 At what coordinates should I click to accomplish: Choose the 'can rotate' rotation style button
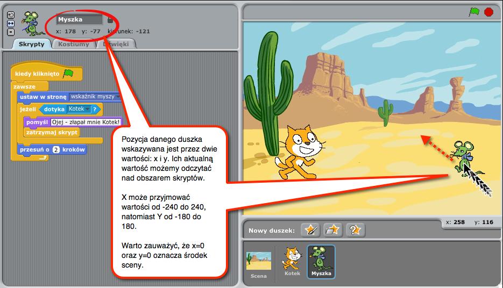11,15
